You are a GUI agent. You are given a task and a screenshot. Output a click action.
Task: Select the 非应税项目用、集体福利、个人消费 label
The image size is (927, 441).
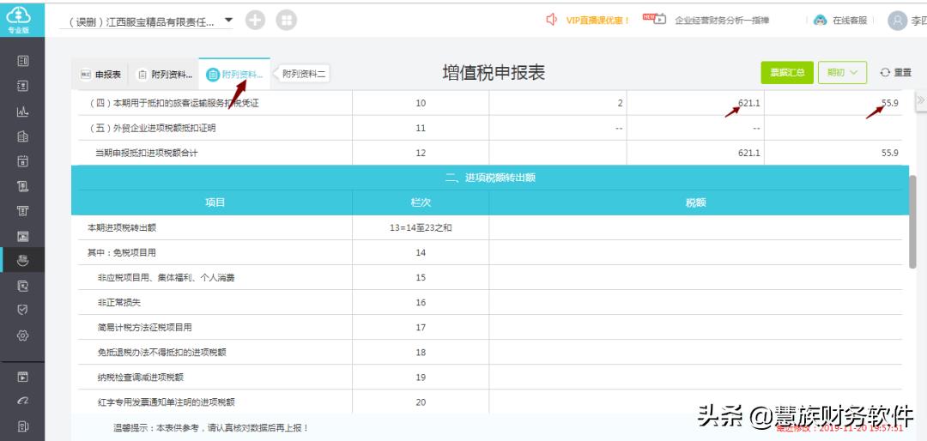pos(167,277)
